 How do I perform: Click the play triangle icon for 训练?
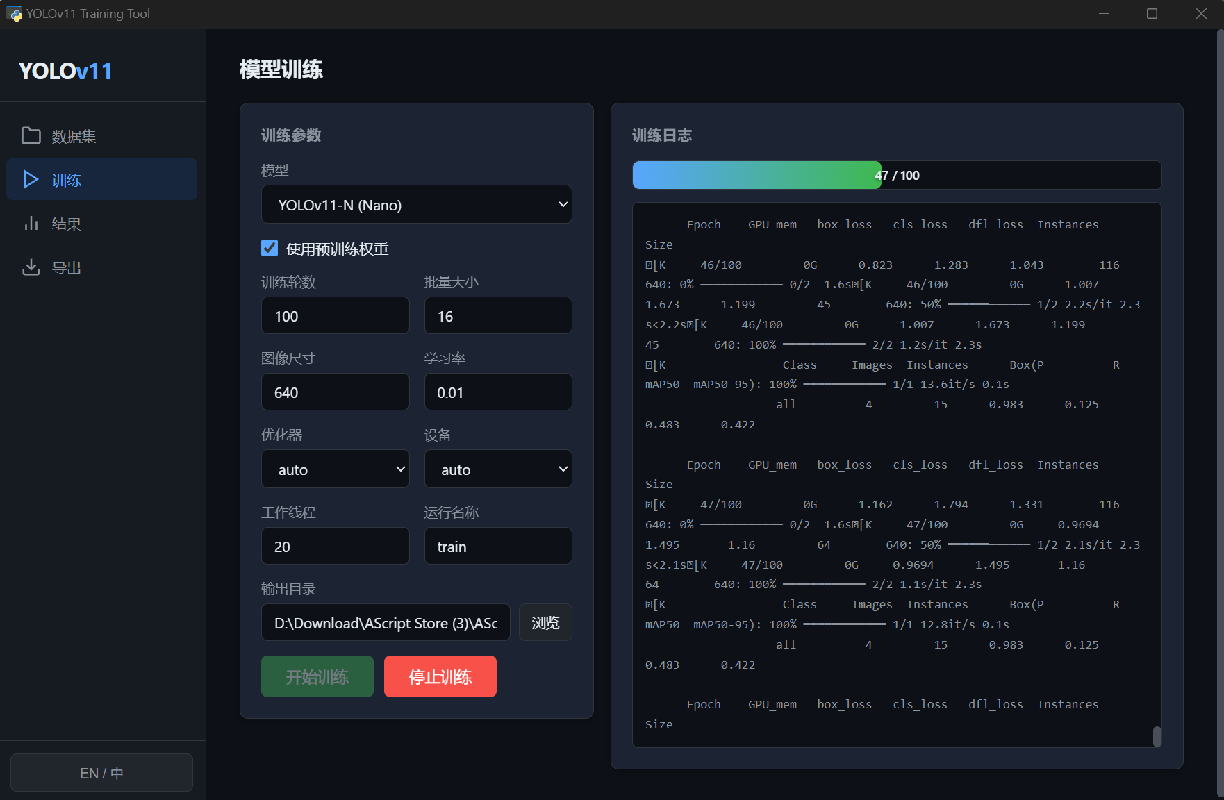[31, 180]
